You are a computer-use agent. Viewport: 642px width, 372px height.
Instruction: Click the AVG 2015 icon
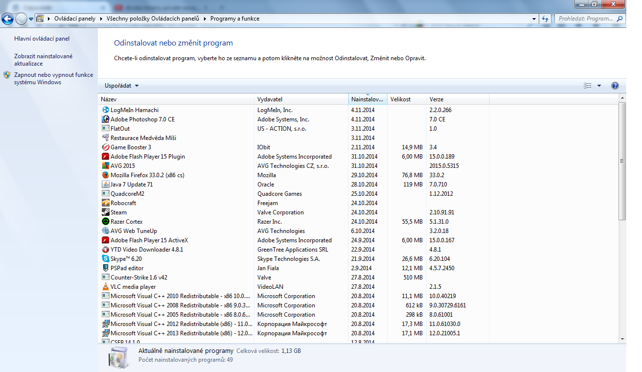pyautogui.click(x=105, y=166)
